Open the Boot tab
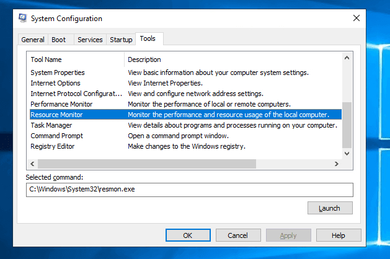390x259 pixels. coord(59,40)
